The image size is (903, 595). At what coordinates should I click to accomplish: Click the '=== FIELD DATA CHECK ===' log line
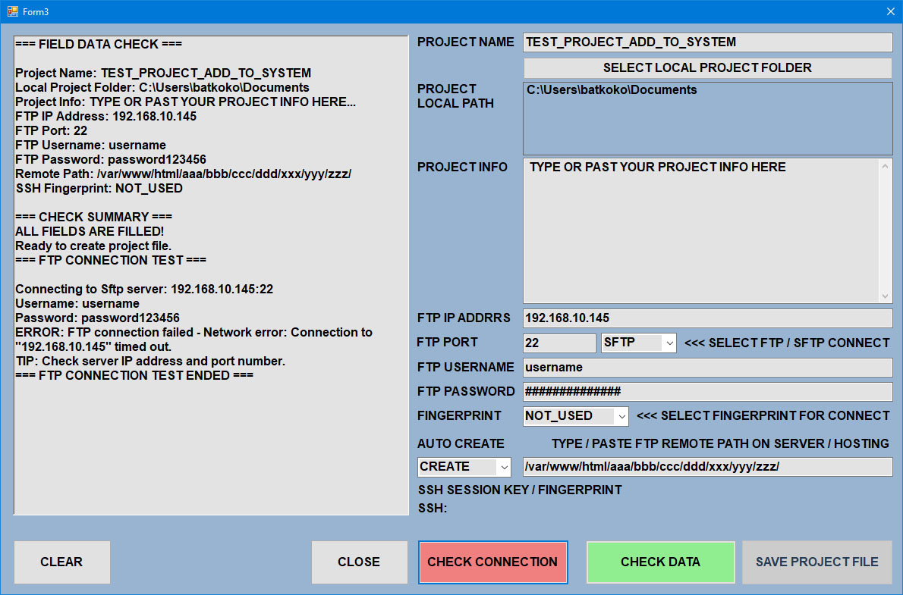coord(99,44)
